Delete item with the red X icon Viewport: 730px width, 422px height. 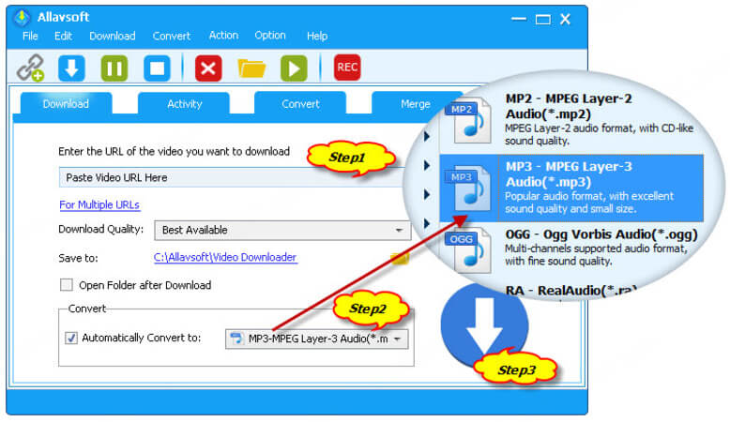pos(208,68)
